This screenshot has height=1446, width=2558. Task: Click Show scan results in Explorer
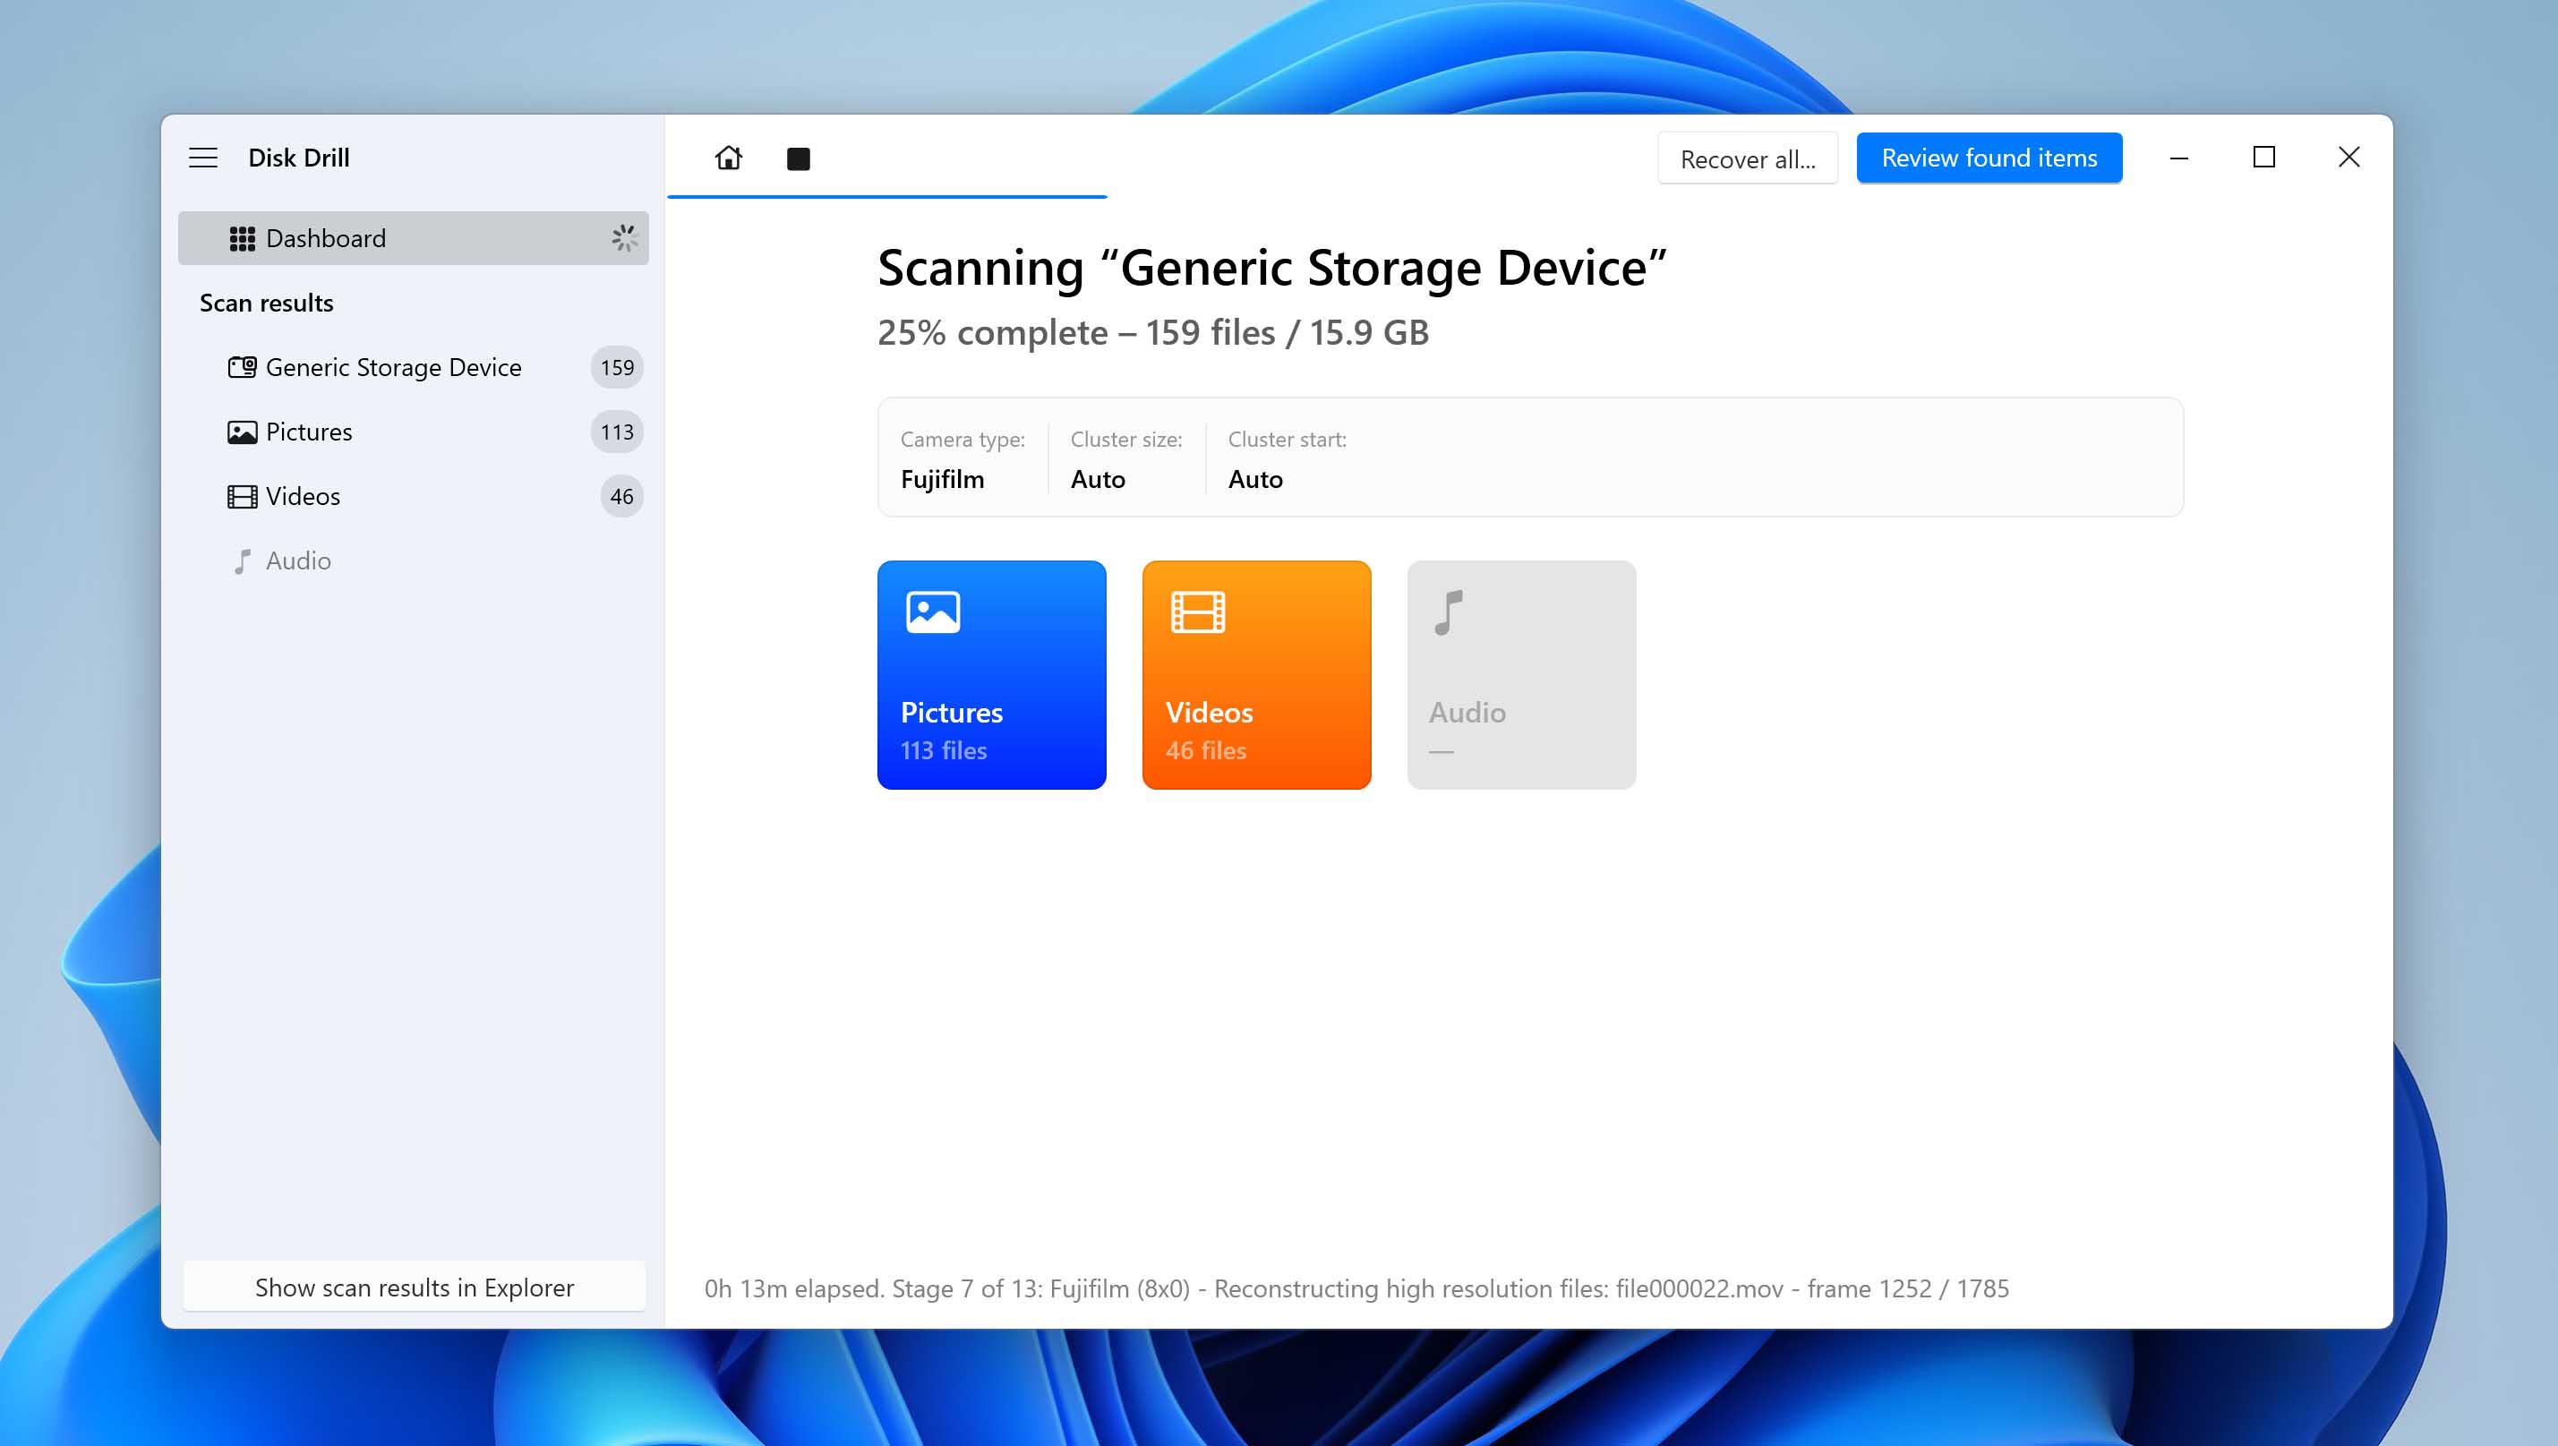414,1288
